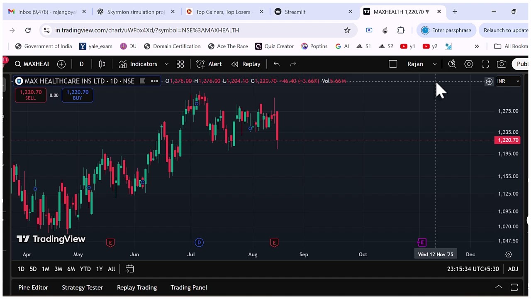The width and height of the screenshot is (531, 299).
Task: Open a new browser tab
Action: click(x=455, y=12)
